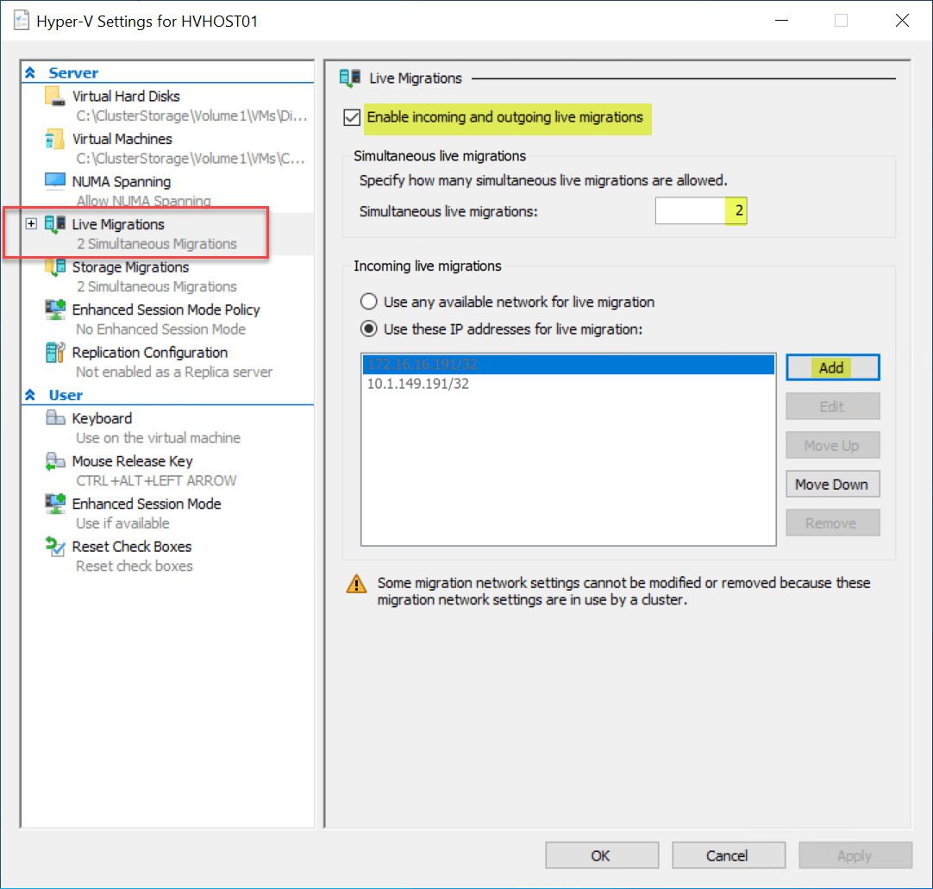Viewport: 933px width, 889px height.
Task: Click the Move Up button
Action: click(x=832, y=446)
